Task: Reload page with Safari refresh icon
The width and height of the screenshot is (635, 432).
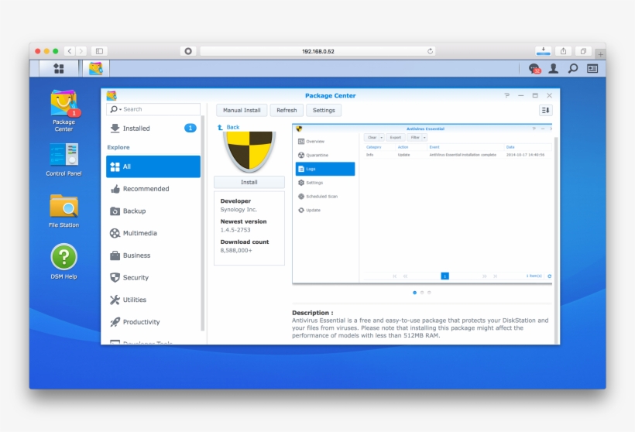Action: pyautogui.click(x=430, y=51)
